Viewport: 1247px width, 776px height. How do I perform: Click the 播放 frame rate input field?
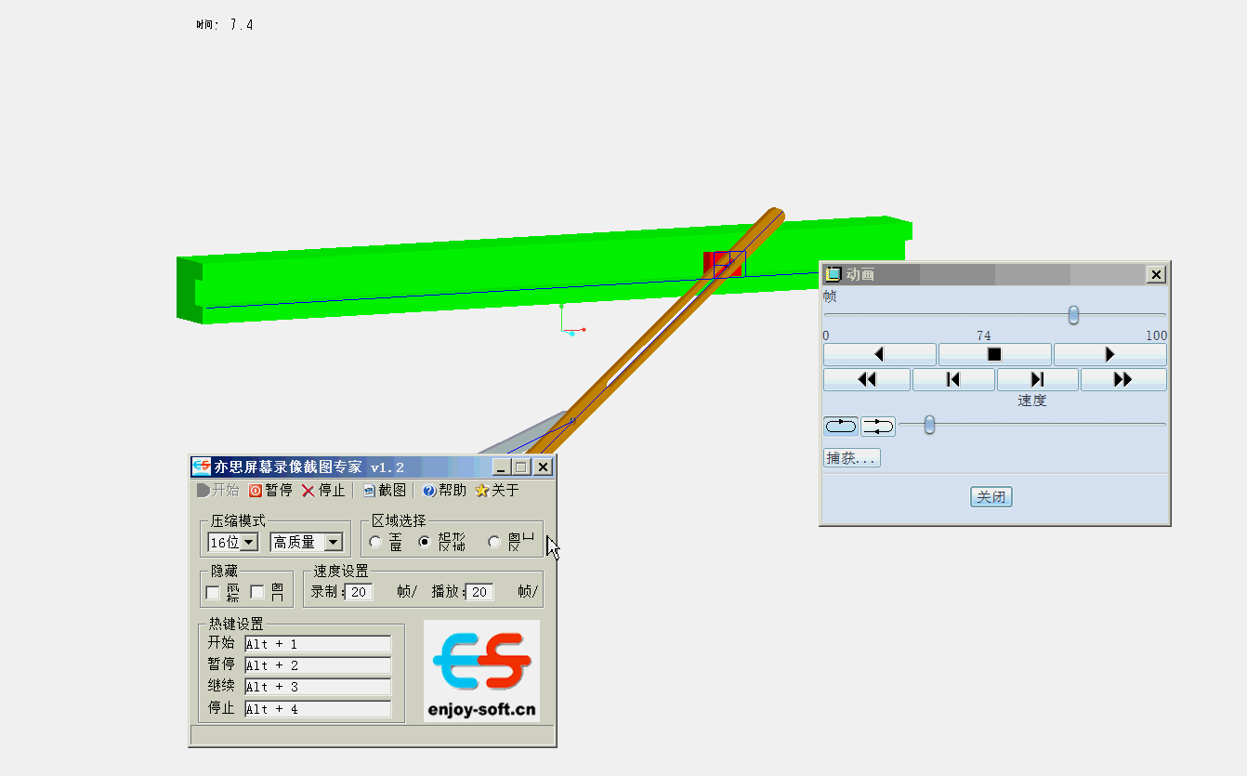[479, 592]
